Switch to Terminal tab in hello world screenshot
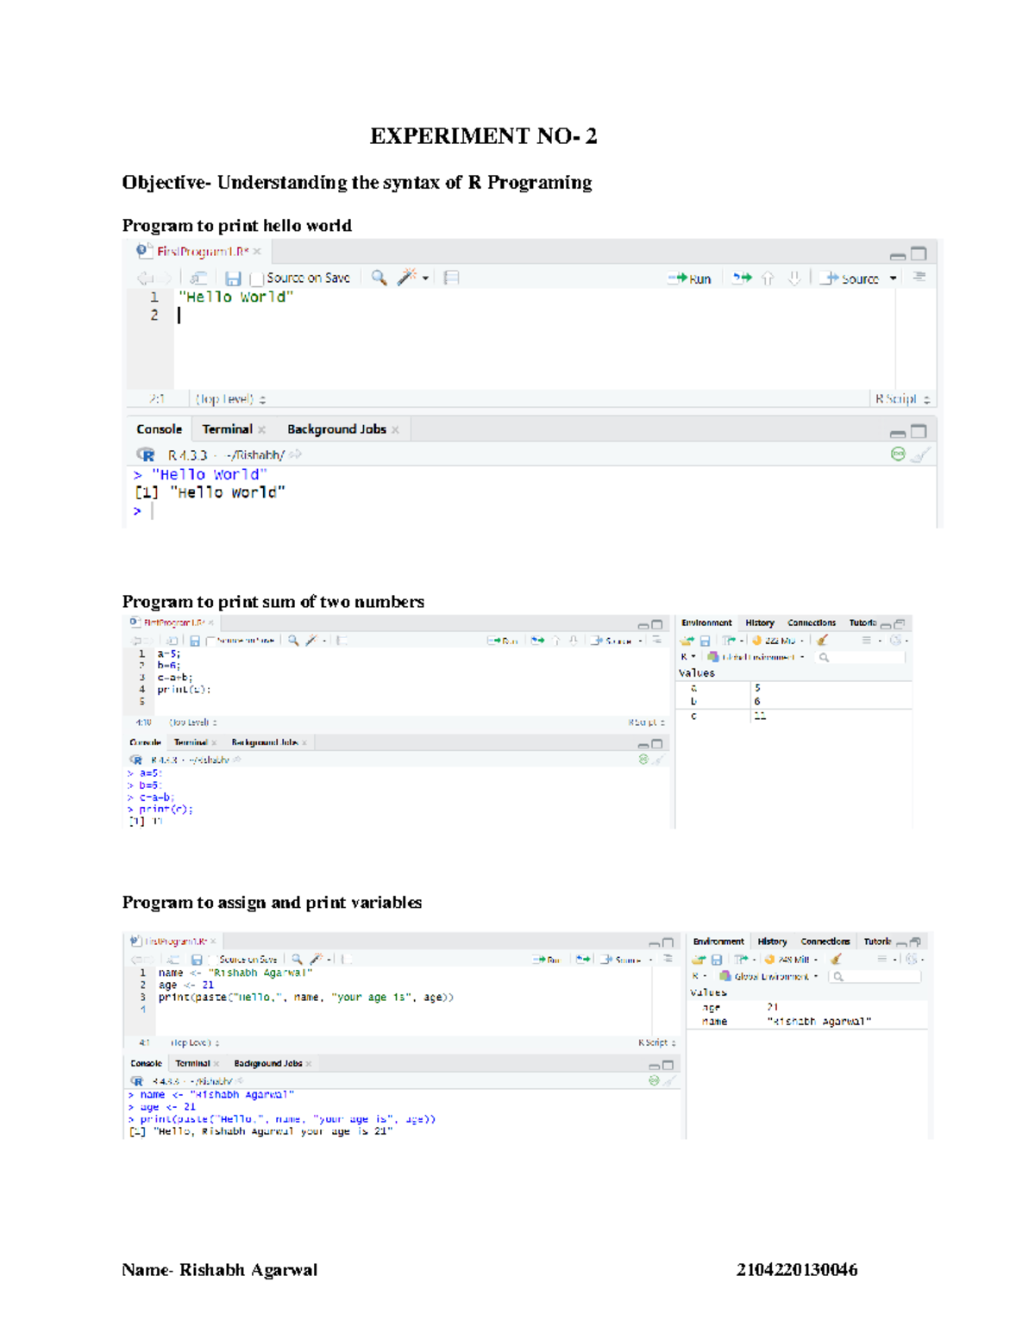This screenshot has height=1339, width=1035. 227,429
